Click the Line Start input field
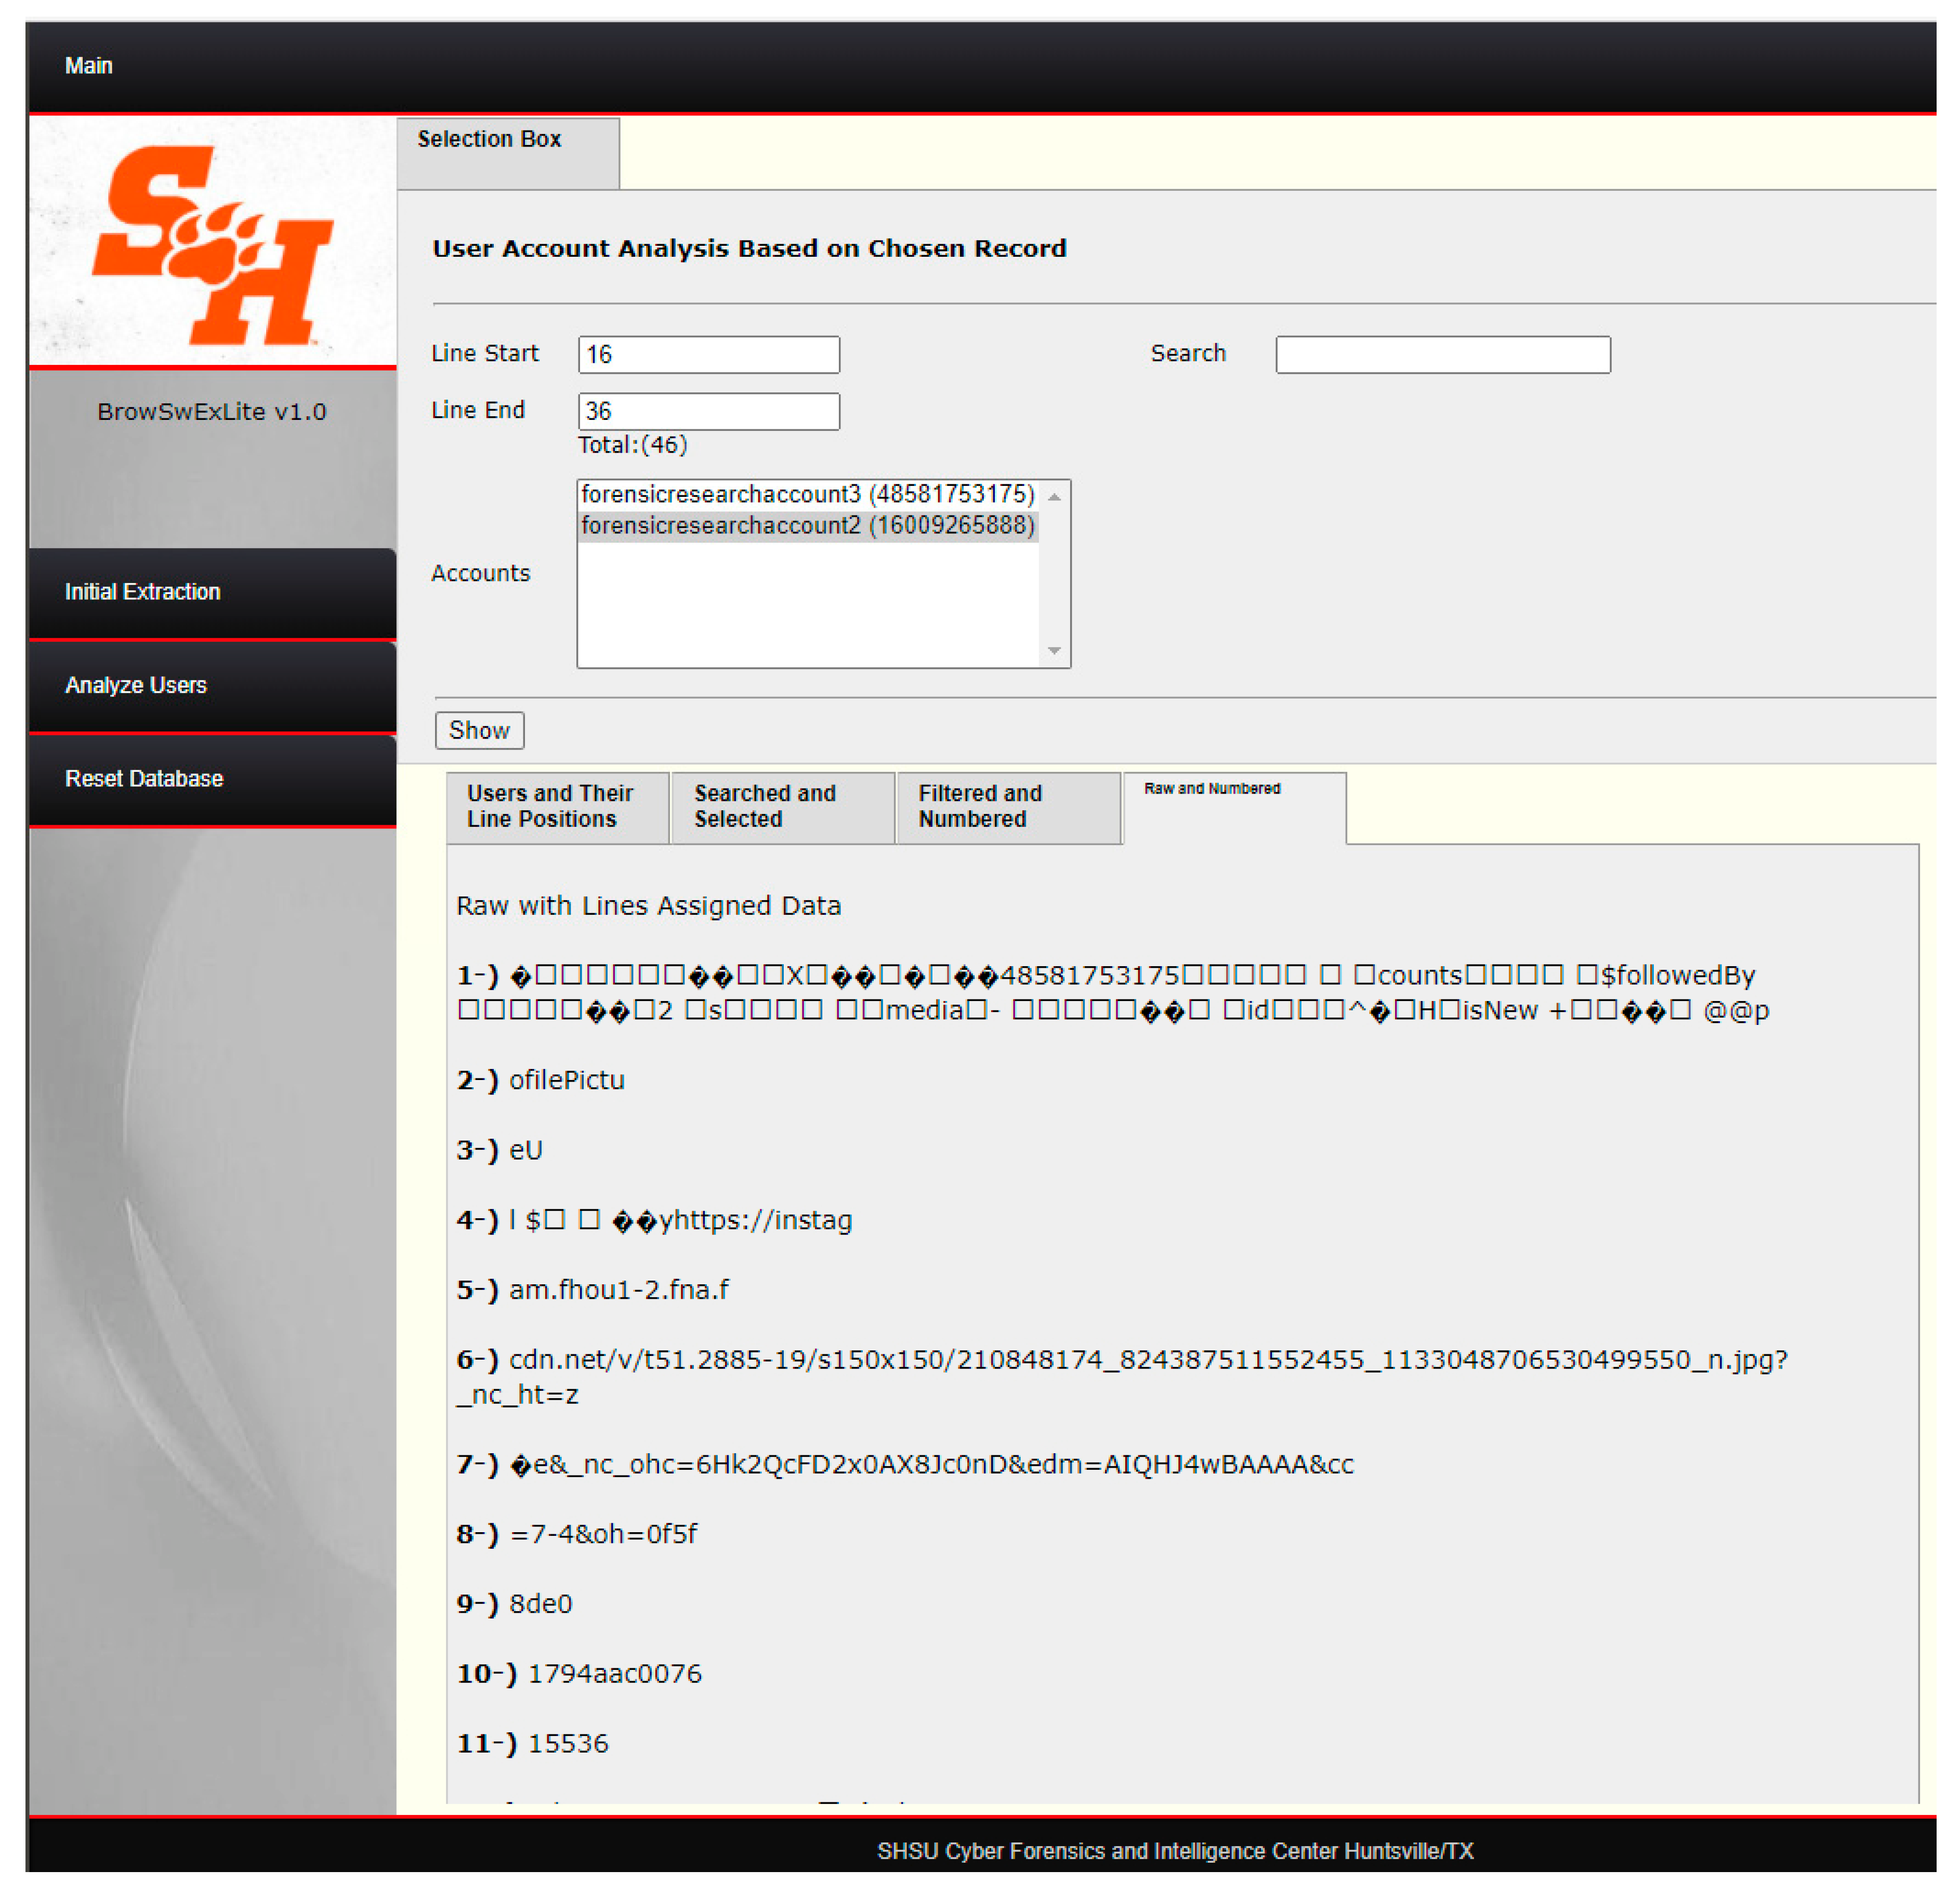Screen dimensions: 1960x1896 (708, 355)
